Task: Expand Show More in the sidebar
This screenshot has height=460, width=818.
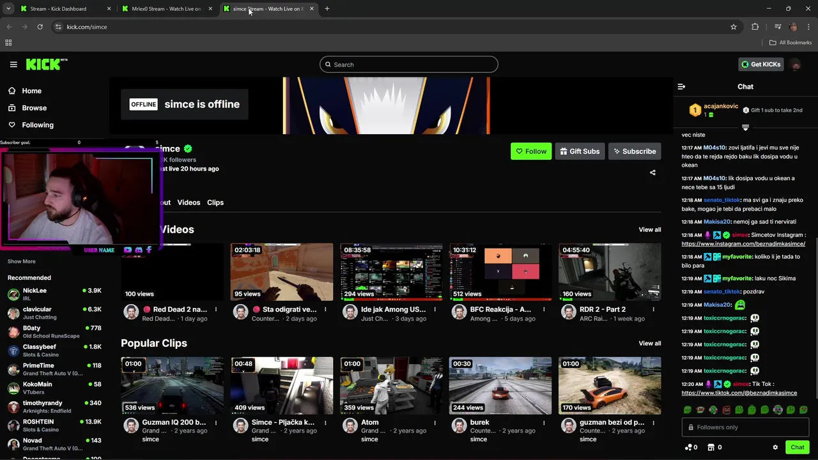Action: (22, 261)
